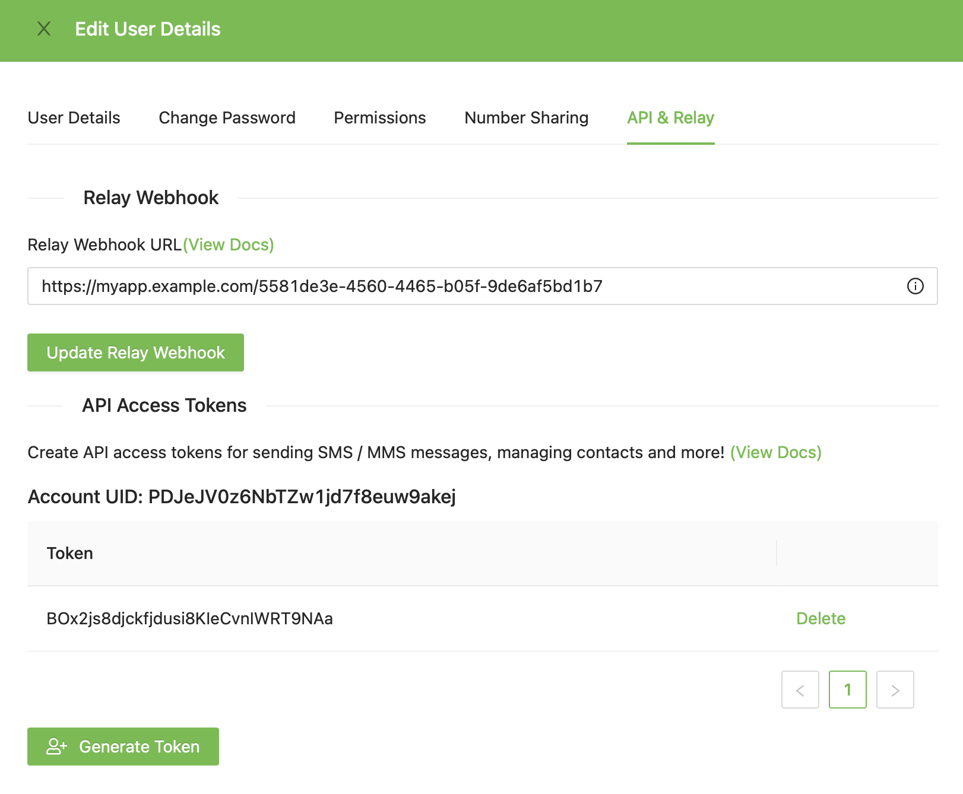
Task: Delete the BOx2js8djckfjdusi8KIeCvnIWRT9NAa token
Action: (821, 618)
